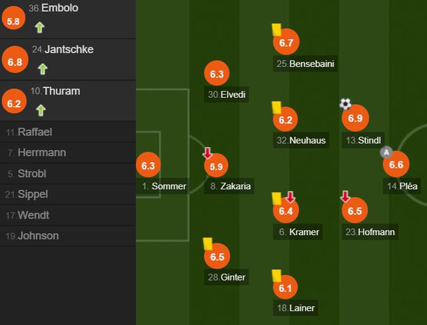This screenshot has width=427, height=325.
Task: Select unused substitute Raffael in bench list
Action: (68, 132)
